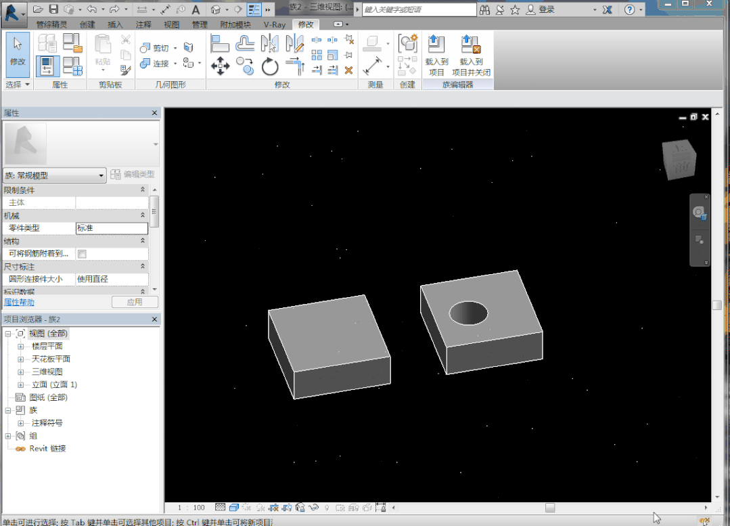730x526 pixels.
Task: Click the 属性帮助 link
Action: coord(19,303)
